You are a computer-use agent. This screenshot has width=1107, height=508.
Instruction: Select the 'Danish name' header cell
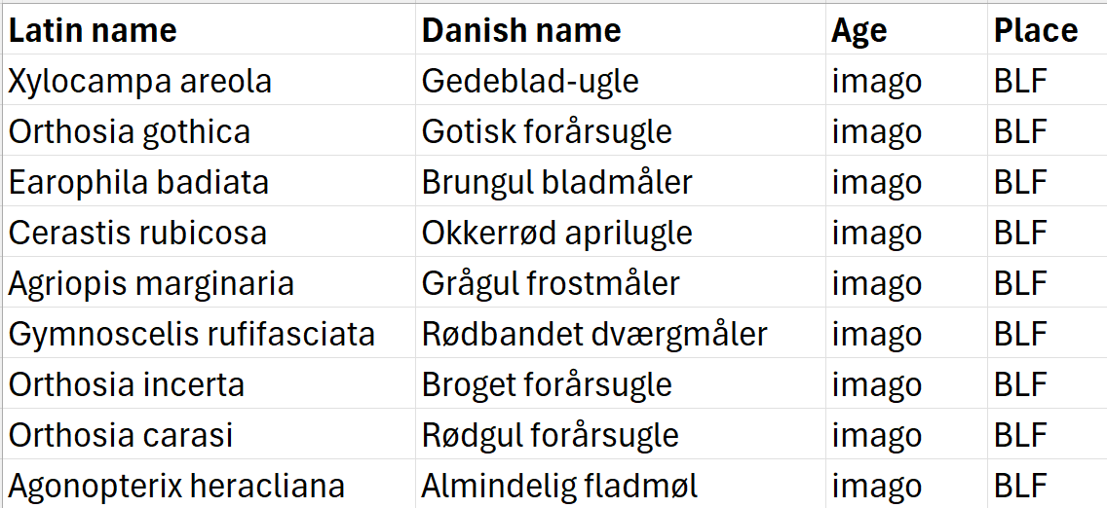coord(521,30)
